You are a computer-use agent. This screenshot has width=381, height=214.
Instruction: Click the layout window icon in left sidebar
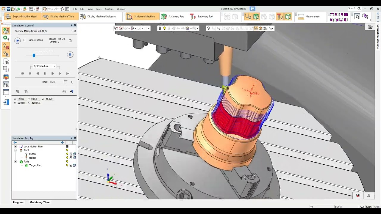click(x=6, y=93)
